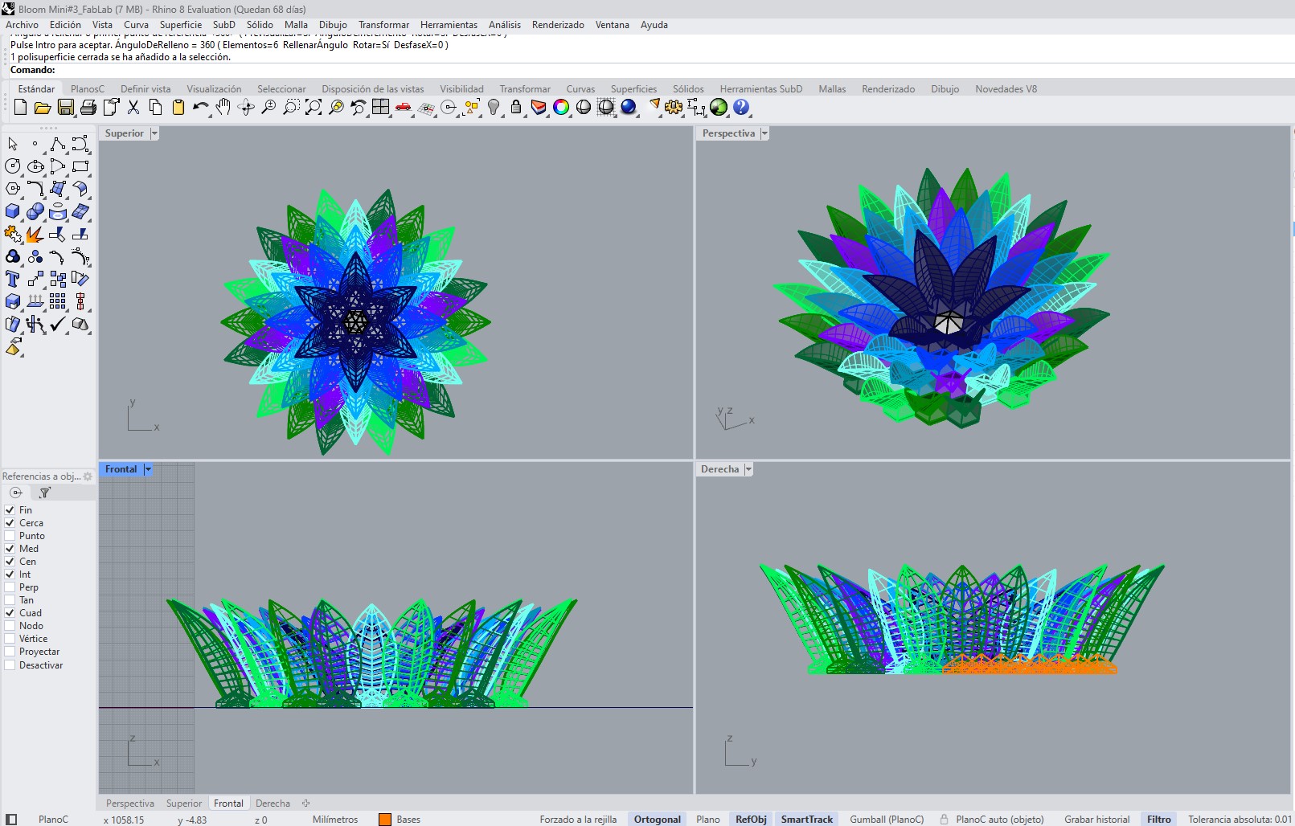Open the Perspectiva viewport dropdown

[764, 133]
